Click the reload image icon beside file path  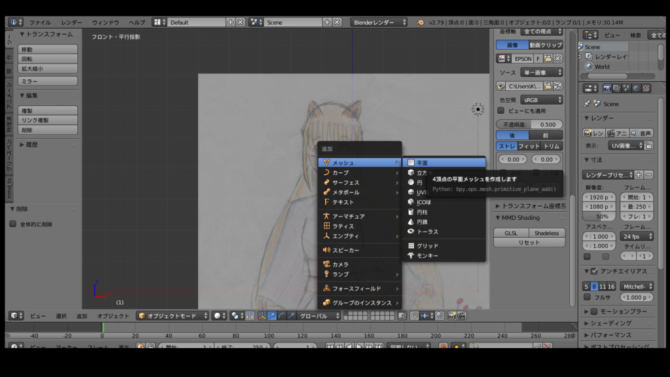558,86
